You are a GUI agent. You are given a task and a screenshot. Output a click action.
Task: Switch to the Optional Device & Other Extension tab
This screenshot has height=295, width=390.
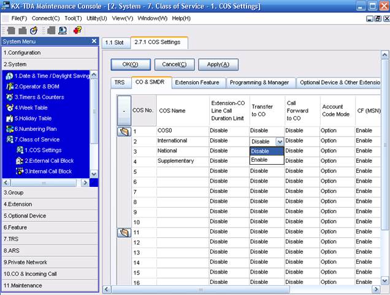pyautogui.click(x=338, y=82)
